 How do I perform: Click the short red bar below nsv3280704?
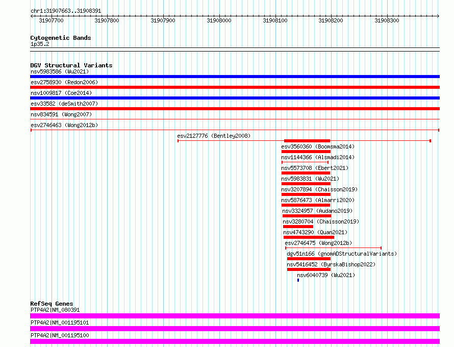[298, 227]
